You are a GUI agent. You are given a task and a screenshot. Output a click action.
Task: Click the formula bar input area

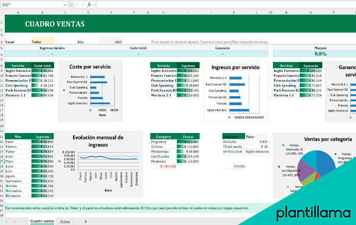click(x=226, y=5)
